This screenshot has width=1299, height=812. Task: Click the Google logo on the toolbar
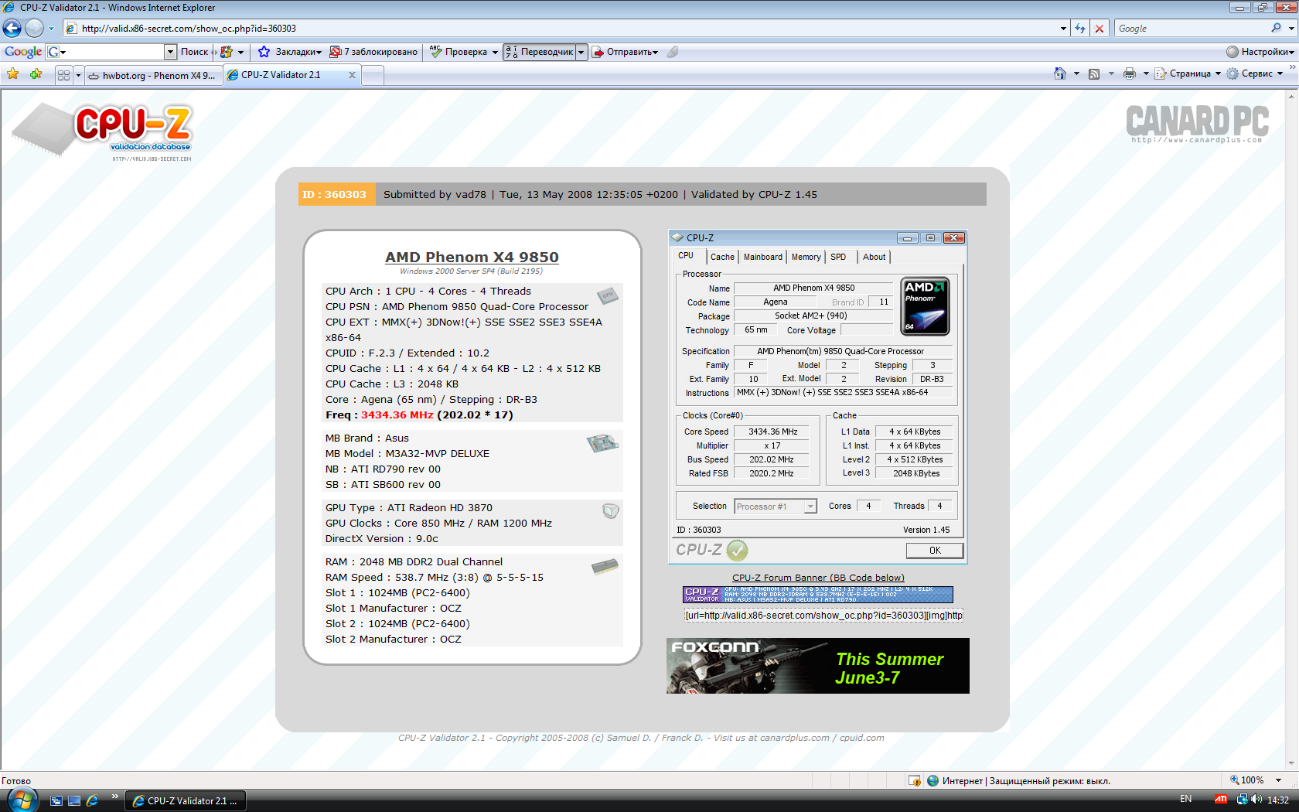pos(23,52)
